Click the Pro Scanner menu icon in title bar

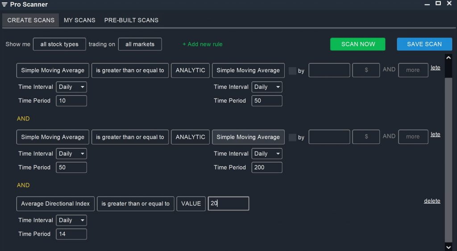(x=4, y=4)
